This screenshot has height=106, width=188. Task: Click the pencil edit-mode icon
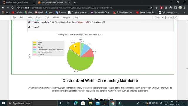click(x=163, y=18)
